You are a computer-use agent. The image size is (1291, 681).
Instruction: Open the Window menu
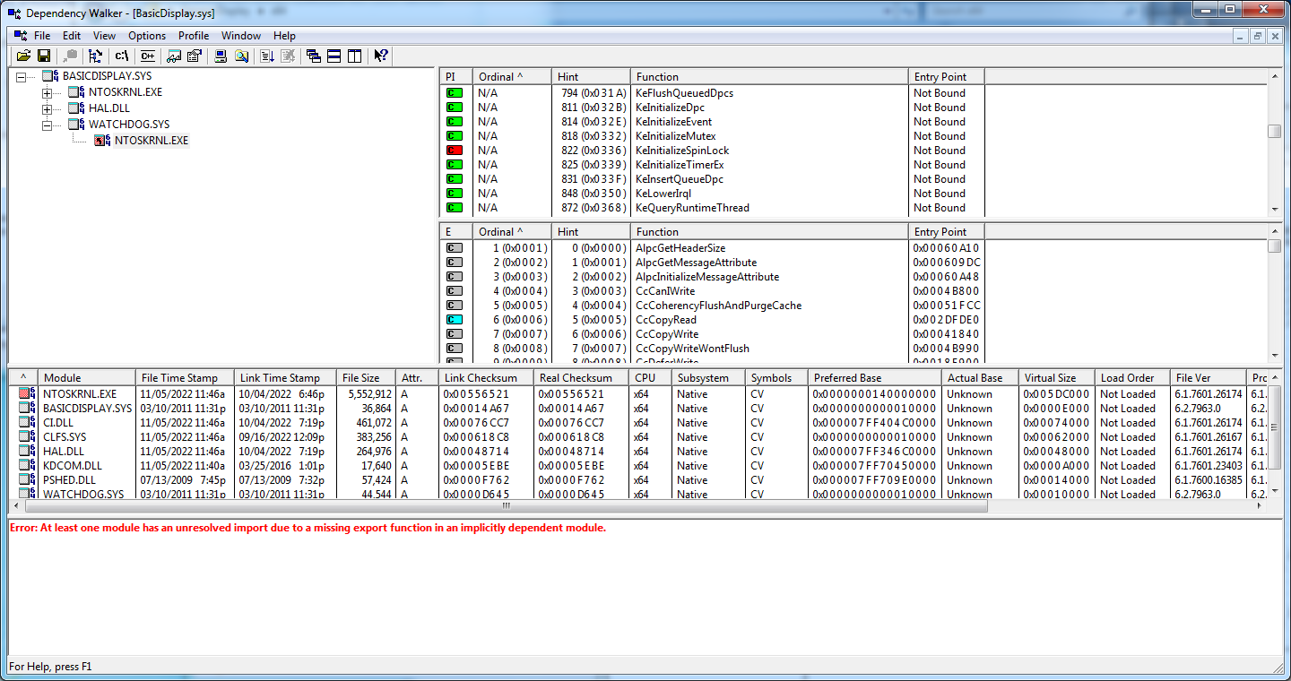[241, 36]
